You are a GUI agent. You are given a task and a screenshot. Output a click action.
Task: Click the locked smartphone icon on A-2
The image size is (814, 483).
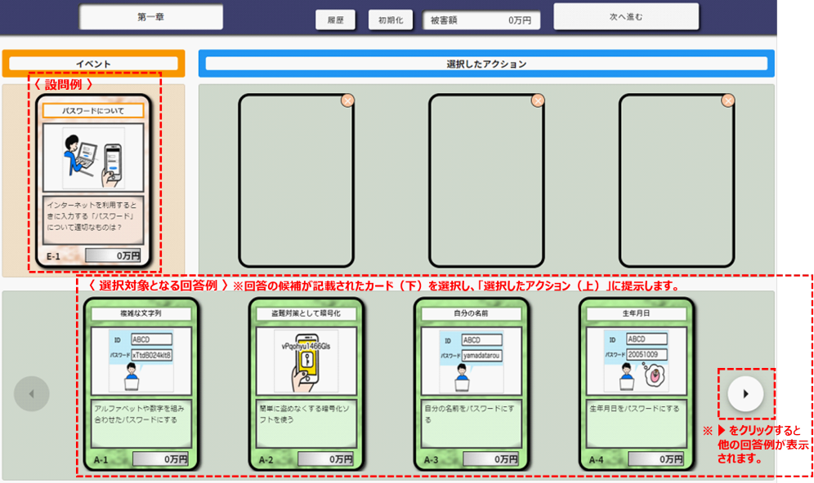pyautogui.click(x=306, y=361)
